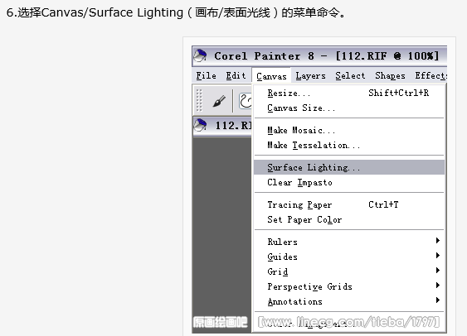The width and height of the screenshot is (467, 336).
Task: Toggle Tracing Paper in Canvas menu
Action: (x=349, y=204)
